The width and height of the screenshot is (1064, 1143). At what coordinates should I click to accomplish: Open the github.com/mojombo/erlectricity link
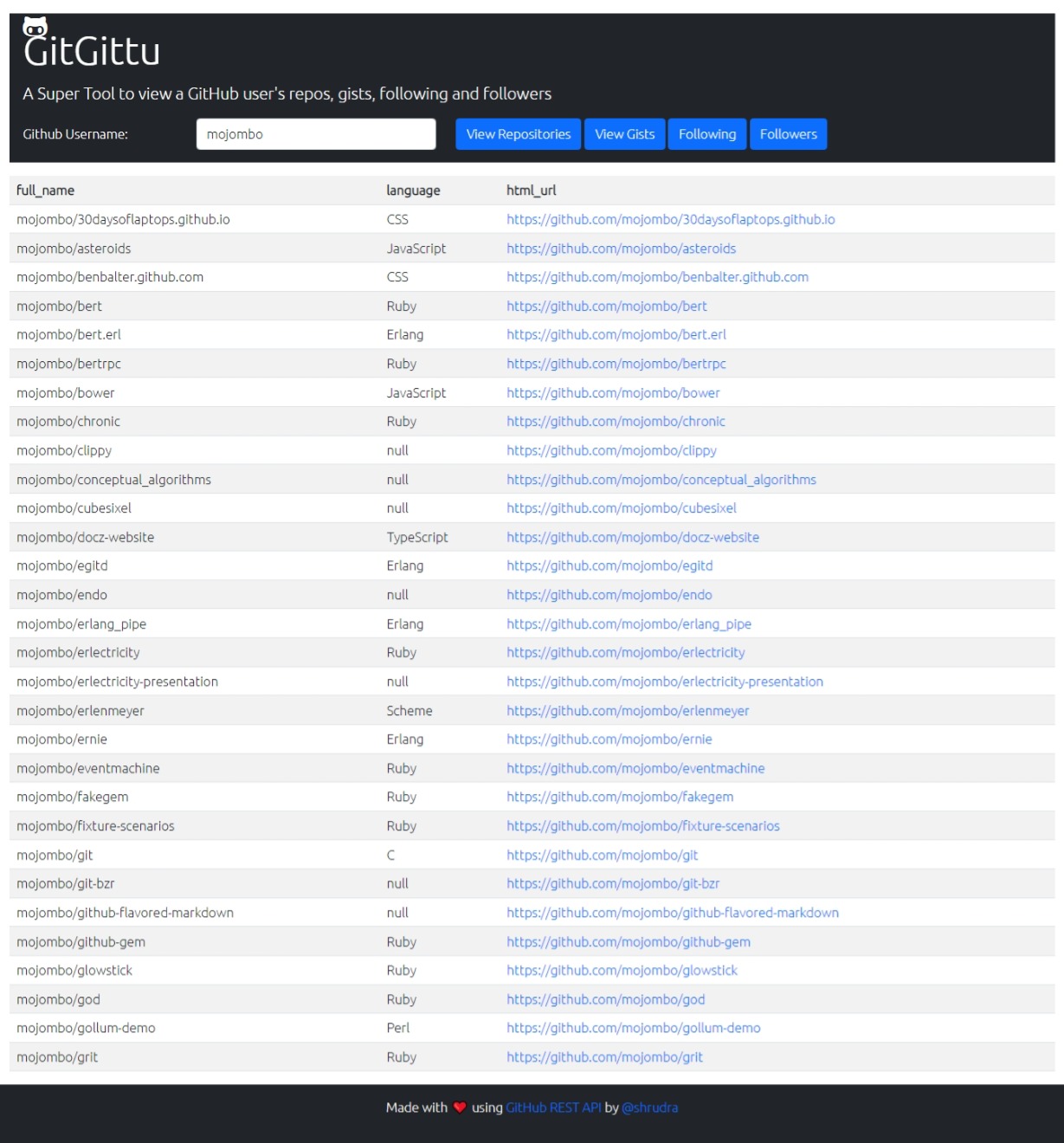coord(626,653)
